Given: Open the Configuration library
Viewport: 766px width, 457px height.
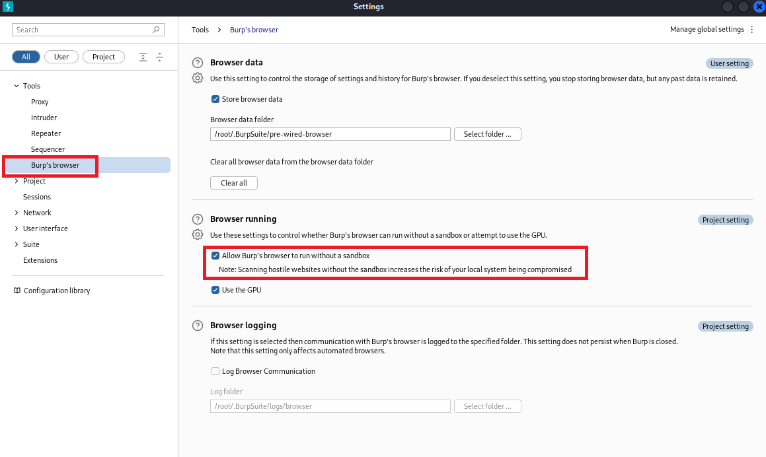Looking at the screenshot, I should (57, 291).
